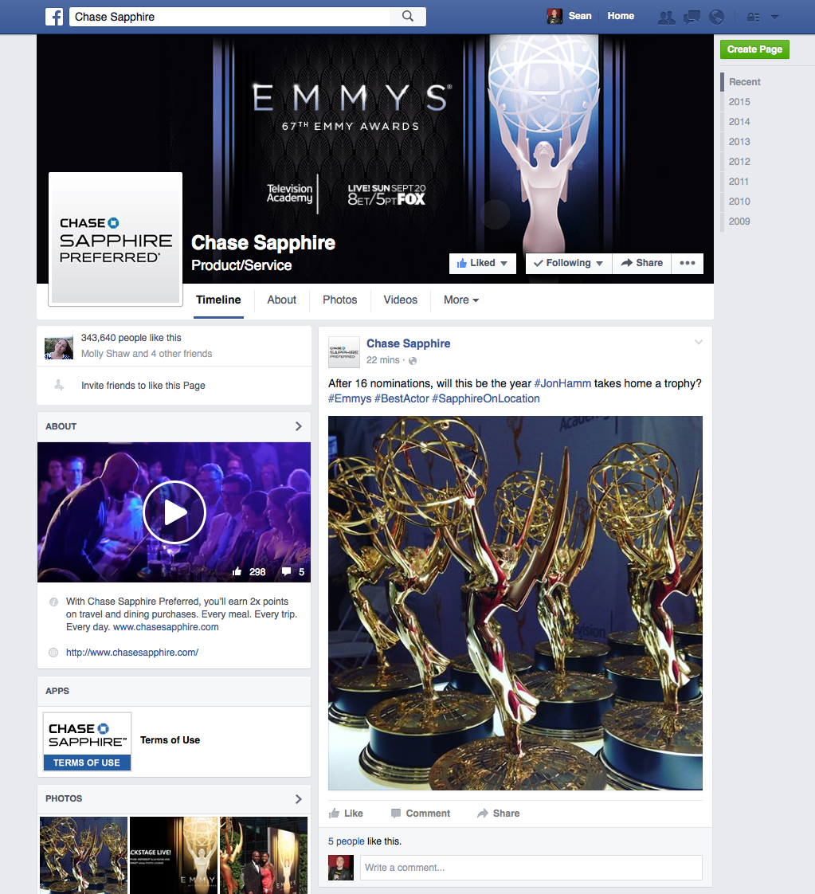Click the post's public globe icon
Image resolution: width=815 pixels, height=894 pixels.
coord(413,360)
